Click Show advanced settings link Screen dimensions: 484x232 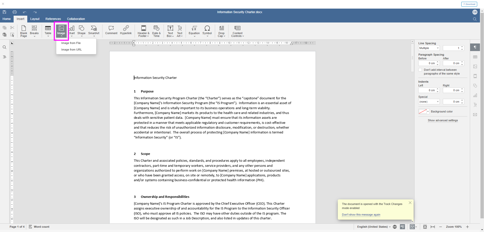click(x=443, y=120)
